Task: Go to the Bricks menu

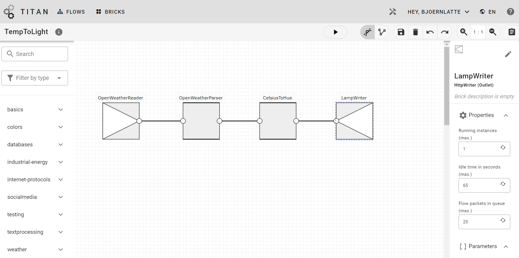Action: (x=111, y=12)
